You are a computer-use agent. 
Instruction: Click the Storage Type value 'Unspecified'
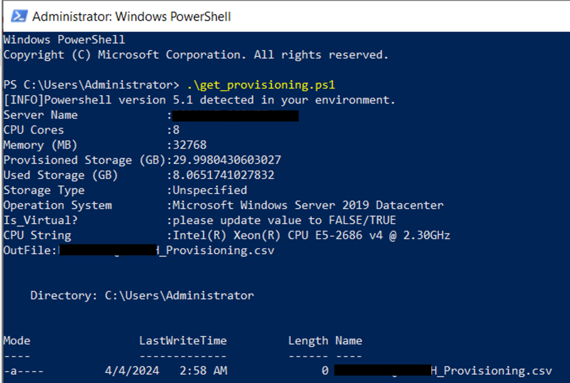[210, 190]
